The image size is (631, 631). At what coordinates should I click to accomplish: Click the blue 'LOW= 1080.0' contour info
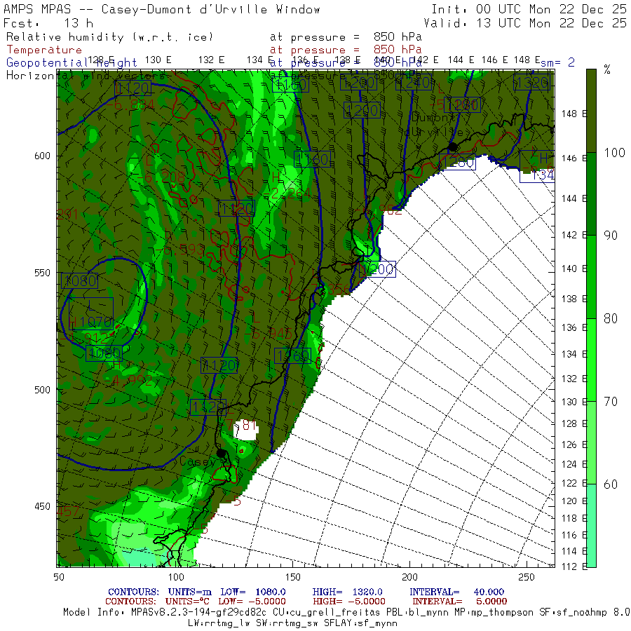[x=252, y=592]
